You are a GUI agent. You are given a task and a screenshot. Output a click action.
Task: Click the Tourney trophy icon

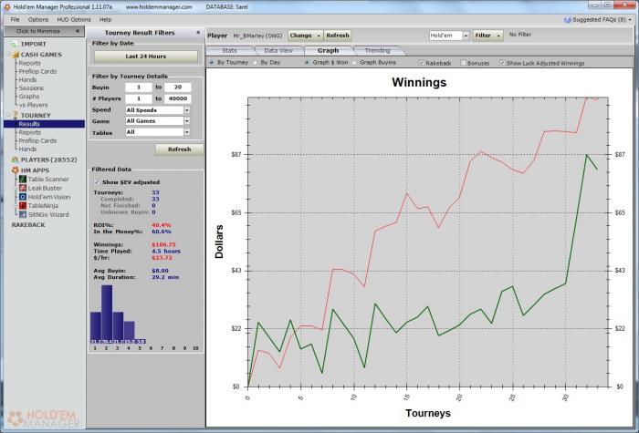tap(16, 115)
